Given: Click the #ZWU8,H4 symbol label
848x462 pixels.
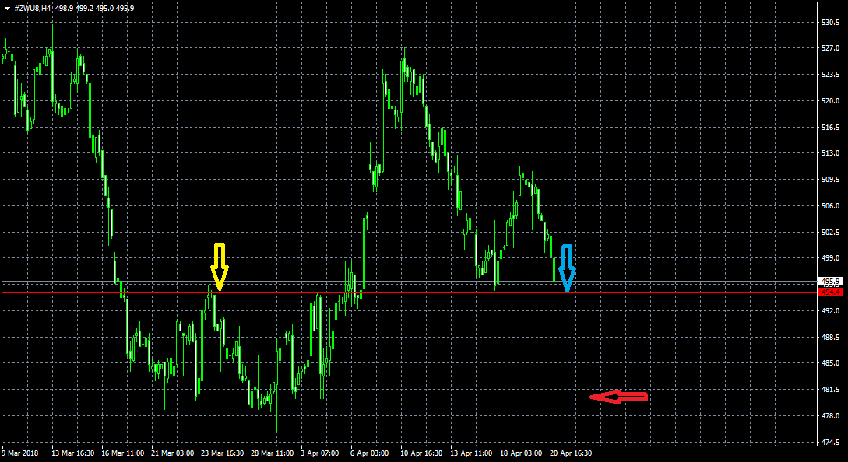Looking at the screenshot, I should pyautogui.click(x=33, y=8).
